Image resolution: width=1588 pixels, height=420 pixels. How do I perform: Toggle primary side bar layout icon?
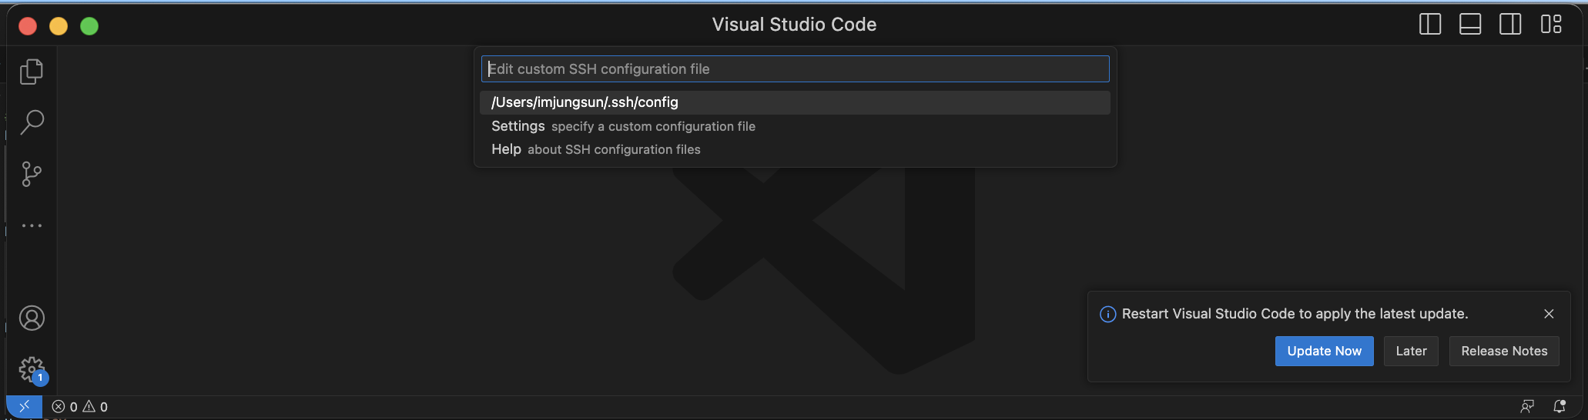(1430, 25)
